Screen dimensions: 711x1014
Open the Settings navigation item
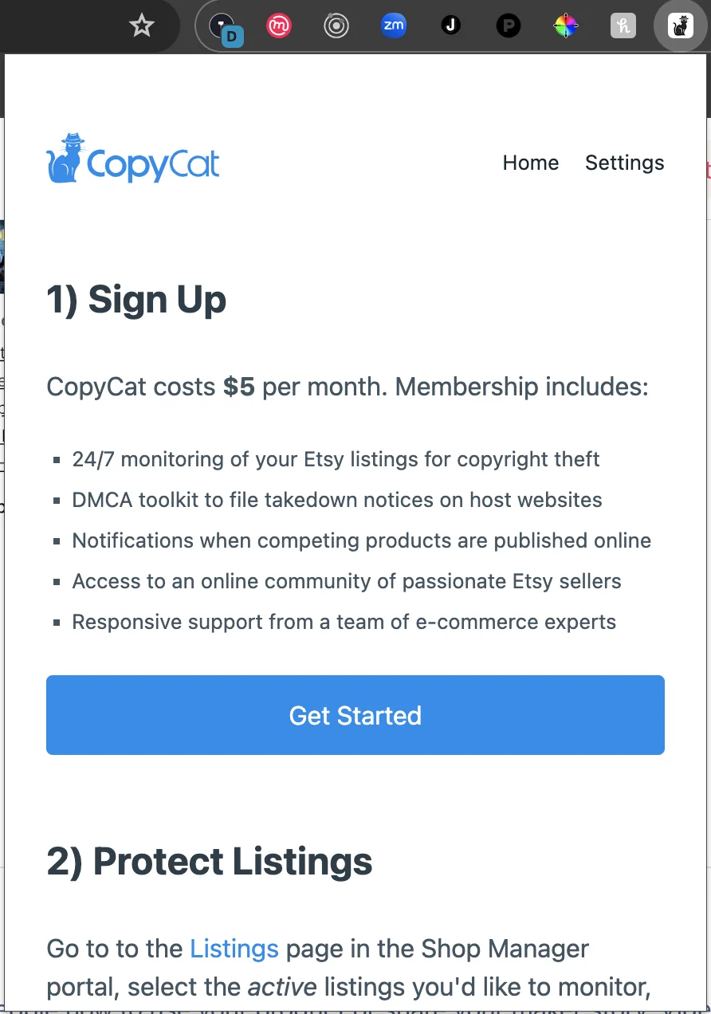click(x=625, y=163)
